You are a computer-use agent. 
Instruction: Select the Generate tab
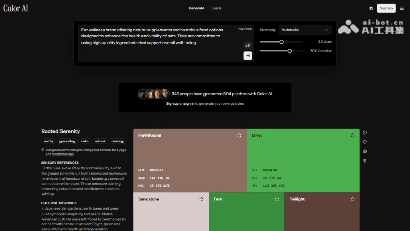pyautogui.click(x=196, y=8)
